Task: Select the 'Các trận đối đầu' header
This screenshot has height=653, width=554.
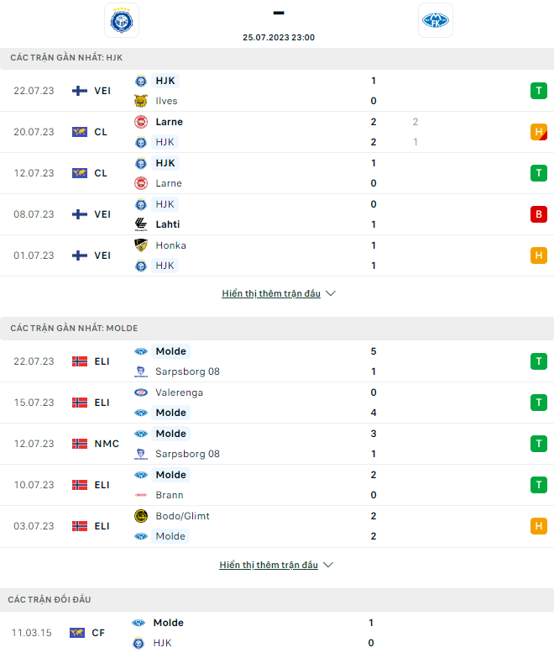Action: click(277, 600)
